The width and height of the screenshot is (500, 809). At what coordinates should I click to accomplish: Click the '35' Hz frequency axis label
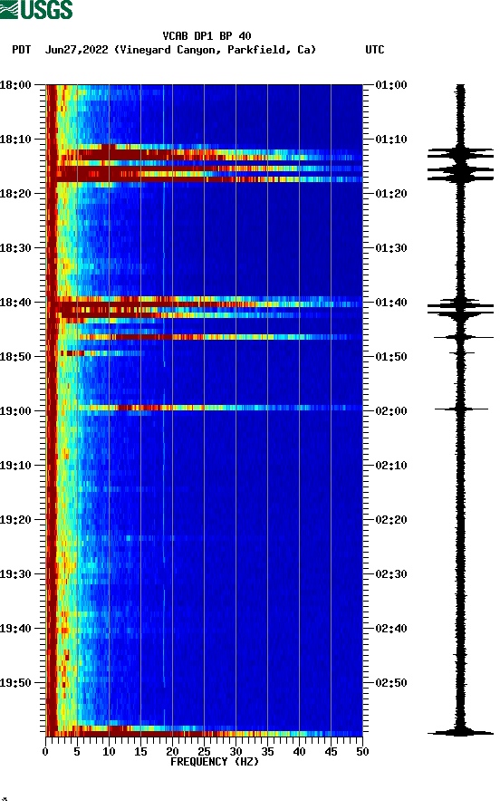click(267, 752)
